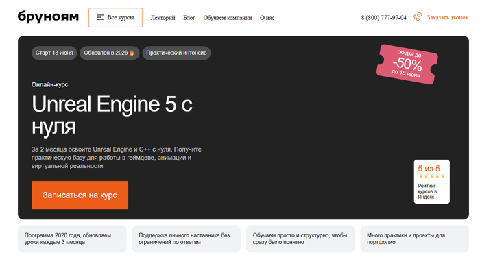Click the phone callback icon

coord(418,17)
